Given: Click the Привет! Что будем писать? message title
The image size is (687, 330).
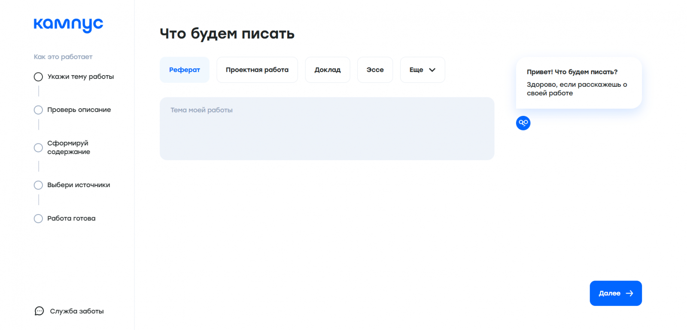Looking at the screenshot, I should coord(572,72).
